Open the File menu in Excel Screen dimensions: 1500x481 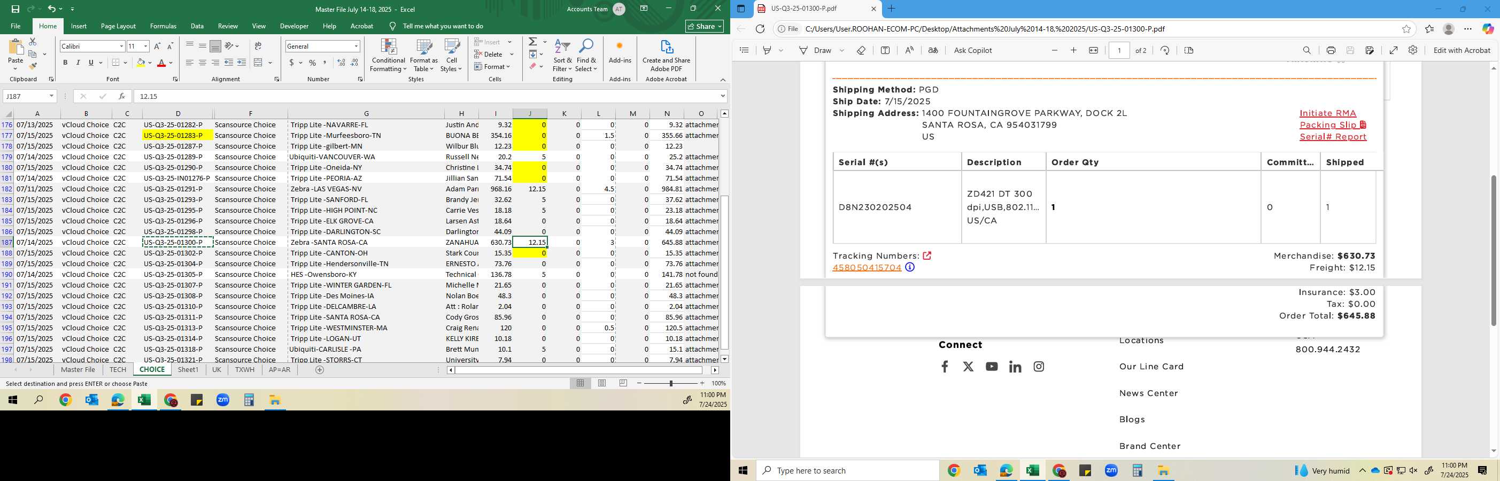[16, 26]
